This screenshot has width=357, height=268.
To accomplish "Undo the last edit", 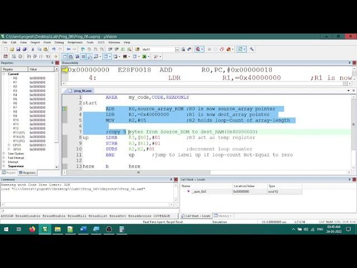I will click(x=54, y=49).
